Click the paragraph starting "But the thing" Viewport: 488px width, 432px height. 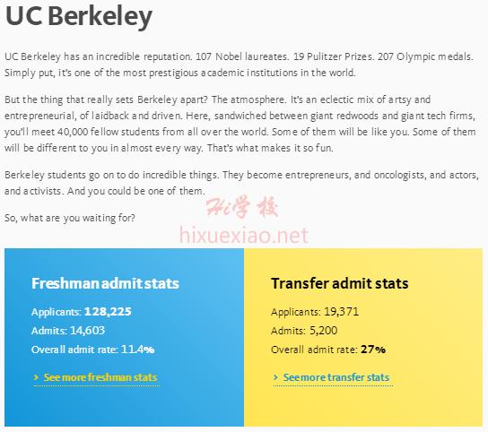(240, 124)
